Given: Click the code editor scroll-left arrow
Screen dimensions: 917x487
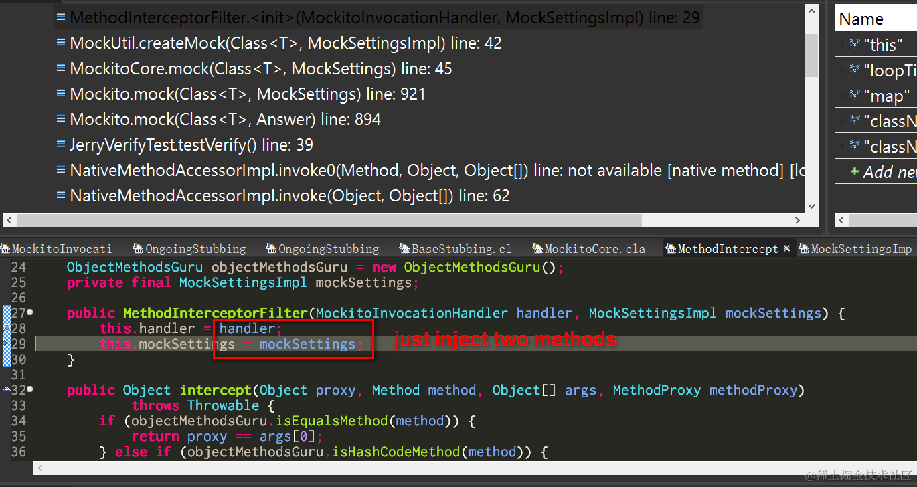Looking at the screenshot, I should pos(40,468).
